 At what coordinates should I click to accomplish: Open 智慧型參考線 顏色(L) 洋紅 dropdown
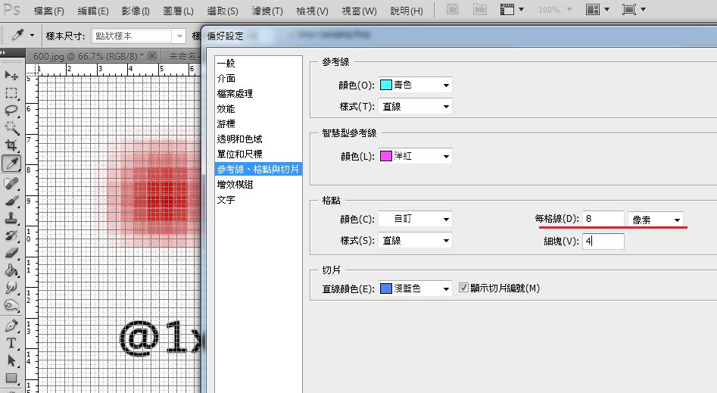click(415, 156)
